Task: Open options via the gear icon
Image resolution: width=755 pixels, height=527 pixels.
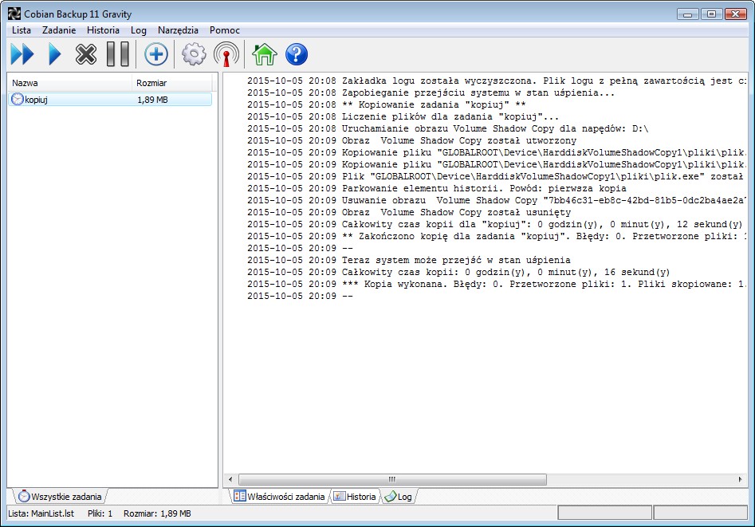Action: (x=194, y=54)
